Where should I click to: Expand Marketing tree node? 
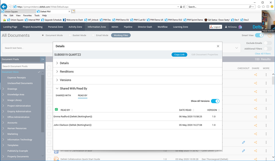(x=3, y=134)
